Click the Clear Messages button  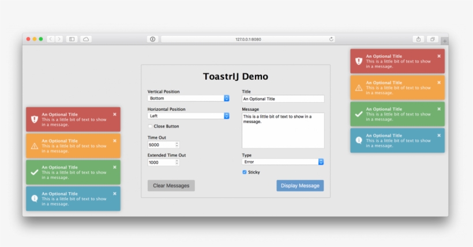point(171,186)
